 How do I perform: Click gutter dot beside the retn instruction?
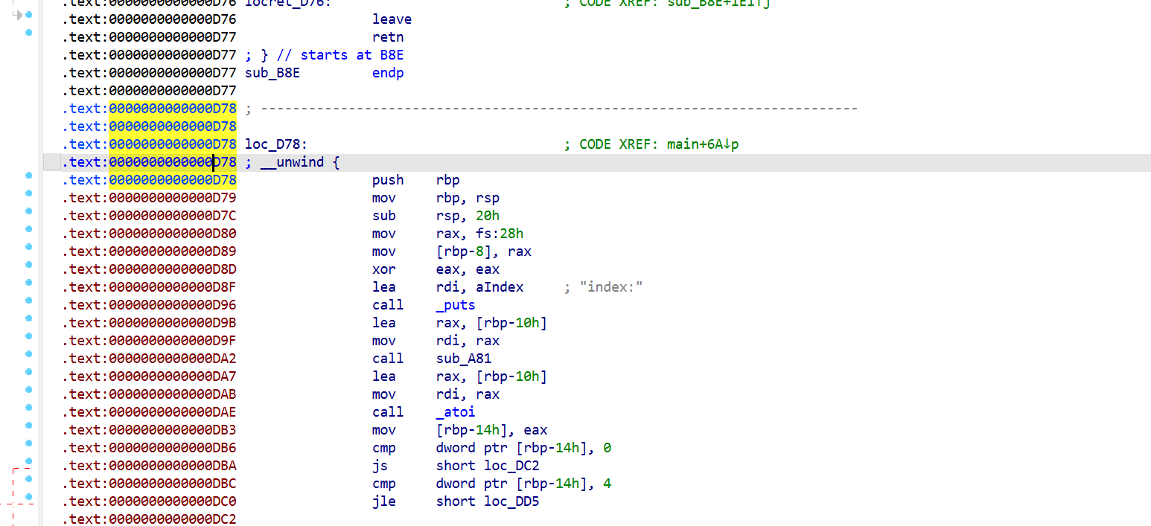[x=29, y=33]
